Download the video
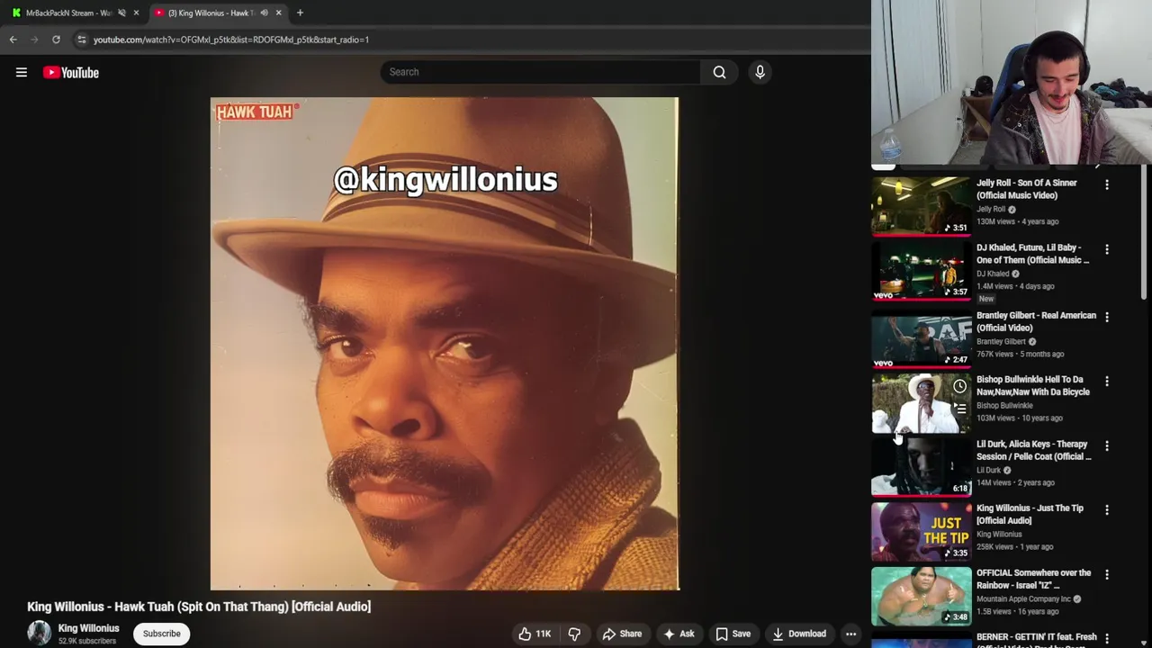The width and height of the screenshot is (1152, 648). (798, 634)
